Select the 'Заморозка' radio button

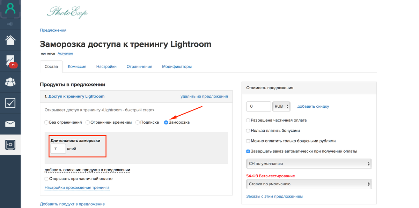[166, 123]
